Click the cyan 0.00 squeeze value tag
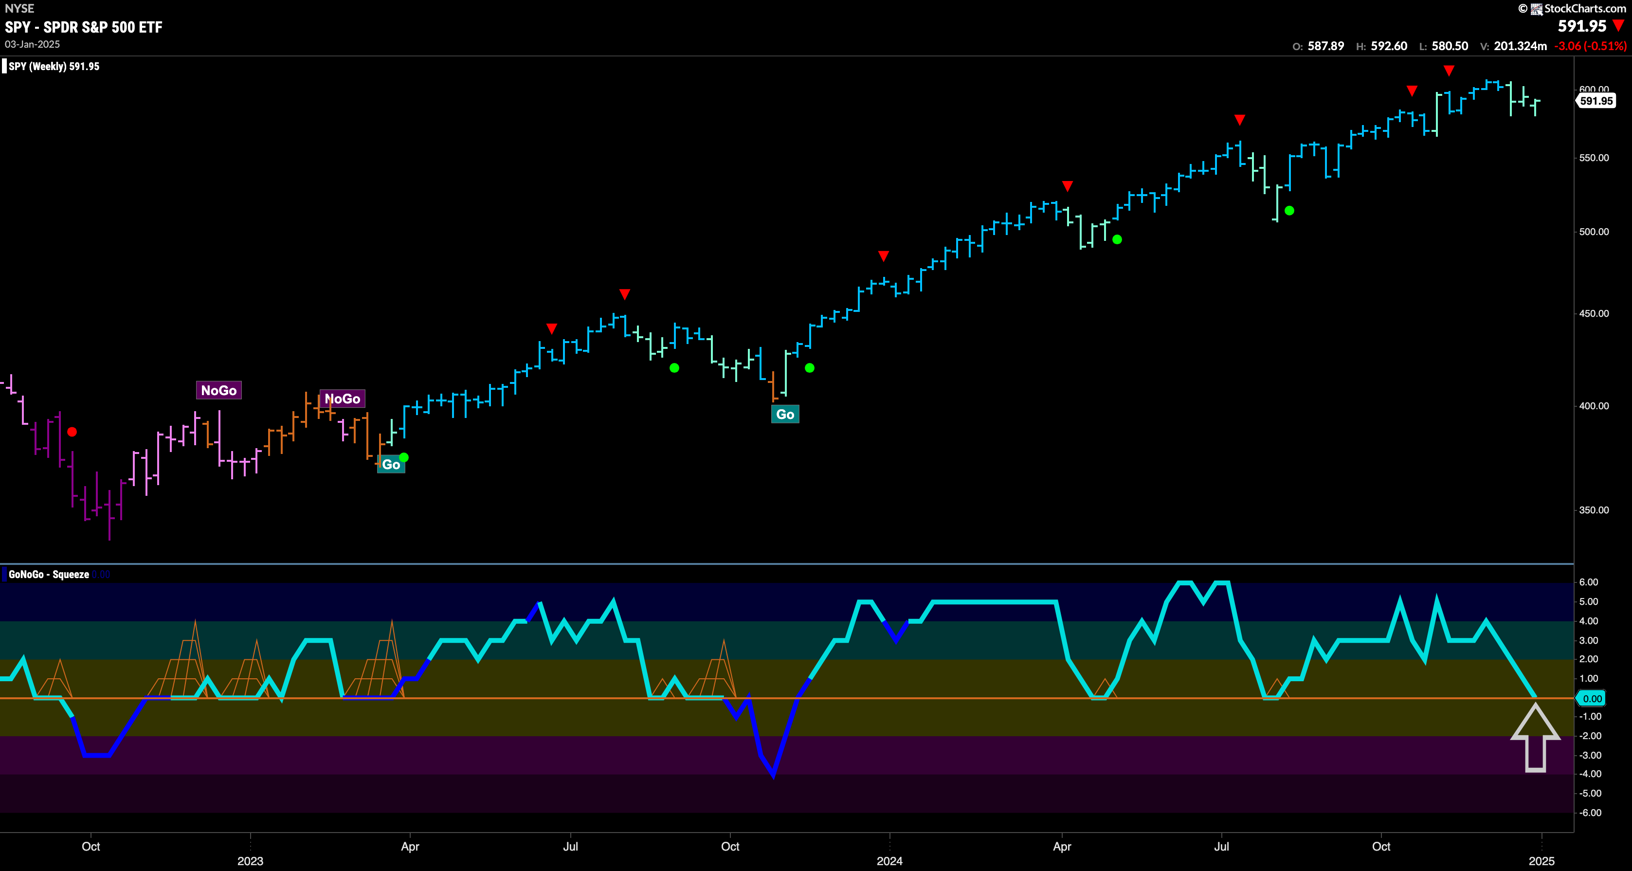The image size is (1632, 871). (1592, 699)
